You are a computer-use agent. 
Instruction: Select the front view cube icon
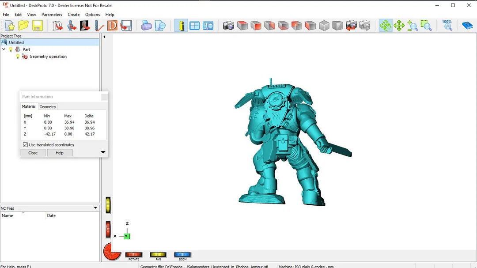[256, 26]
